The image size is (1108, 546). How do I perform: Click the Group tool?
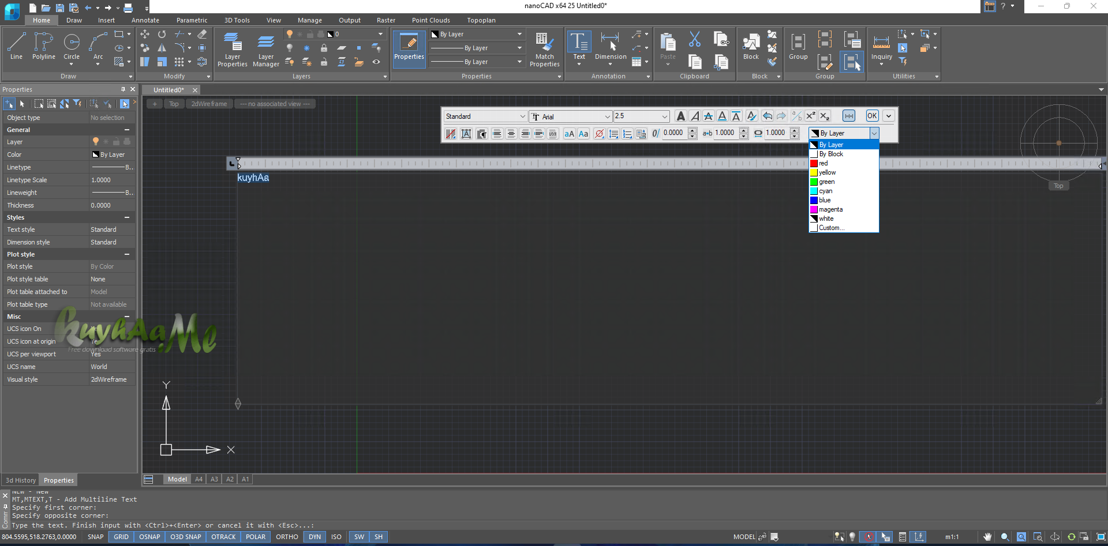click(798, 46)
